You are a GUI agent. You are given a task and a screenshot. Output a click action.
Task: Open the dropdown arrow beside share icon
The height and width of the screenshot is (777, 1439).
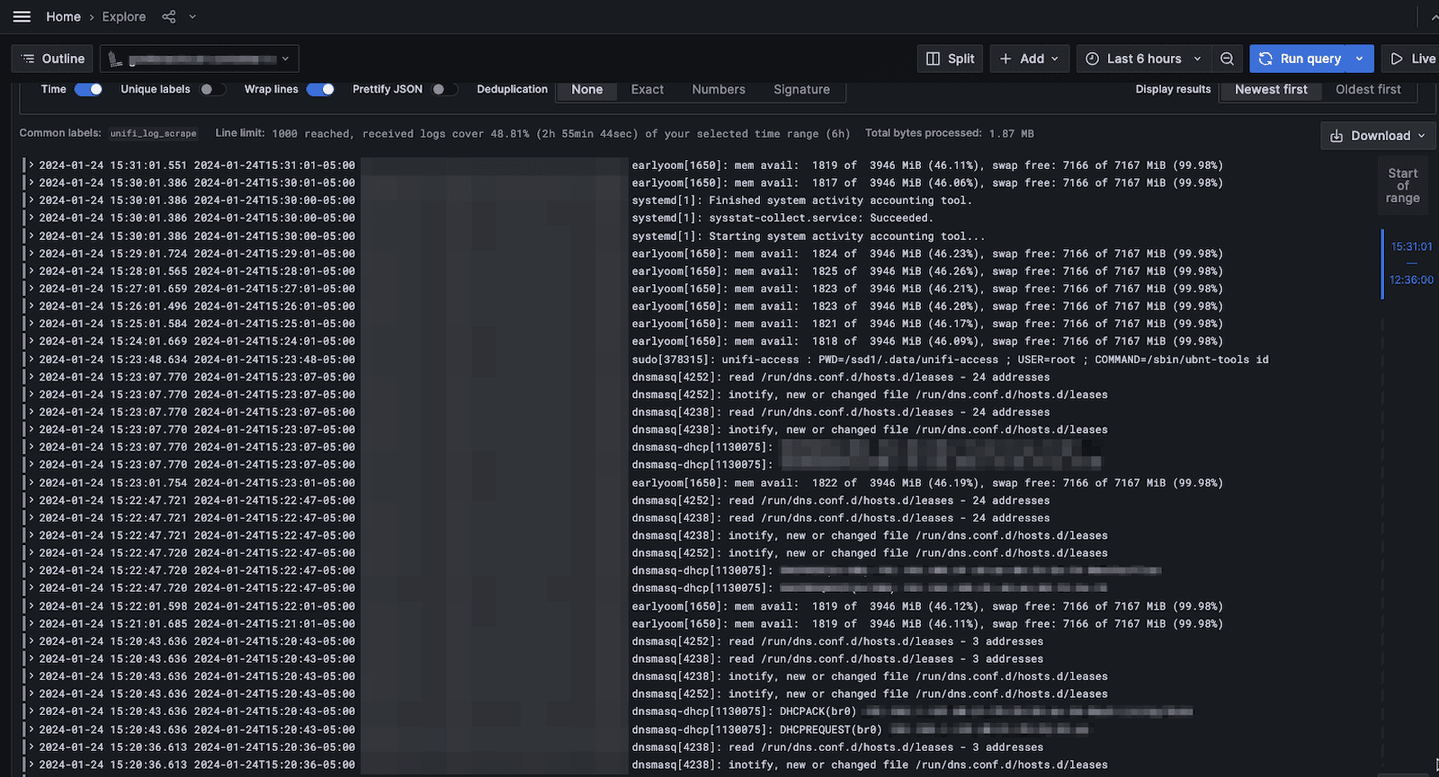coord(192,16)
